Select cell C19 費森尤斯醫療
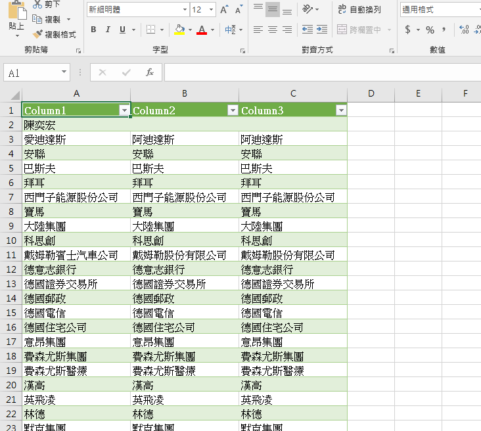This screenshot has width=481, height=431. coord(293,371)
